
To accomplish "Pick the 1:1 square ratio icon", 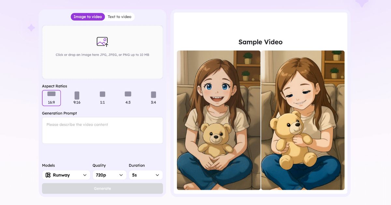I will coord(102,94).
